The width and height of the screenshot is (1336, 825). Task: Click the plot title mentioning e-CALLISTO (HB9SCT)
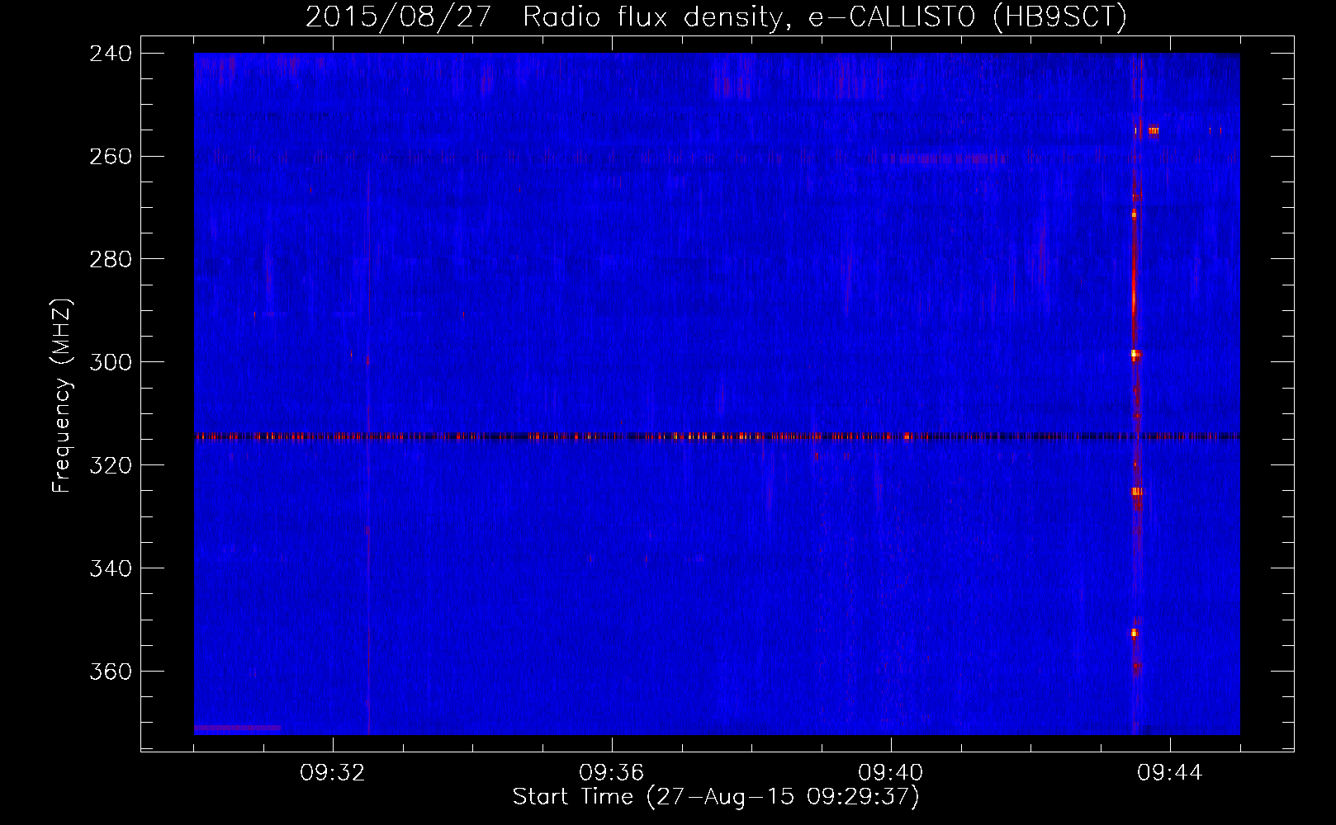(x=716, y=16)
